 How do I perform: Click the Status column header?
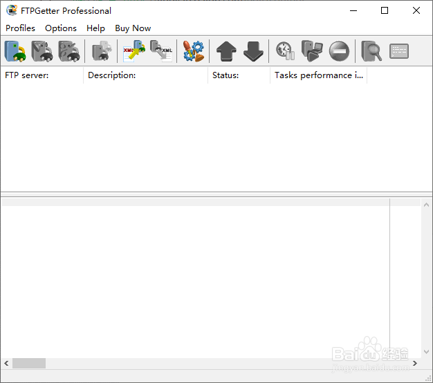pos(239,75)
